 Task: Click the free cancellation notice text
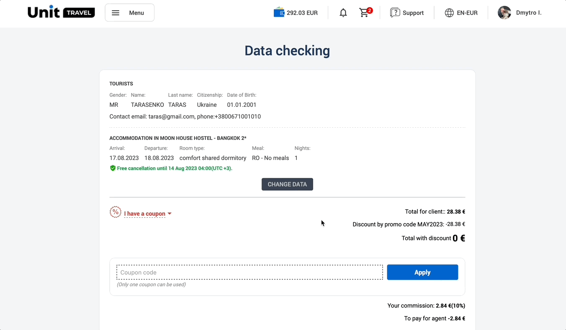click(174, 168)
